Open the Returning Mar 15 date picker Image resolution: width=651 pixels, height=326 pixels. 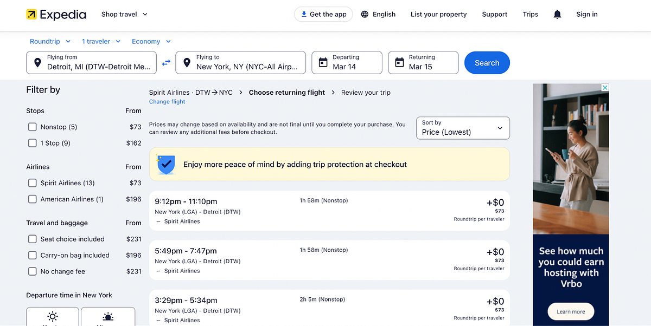(423, 62)
